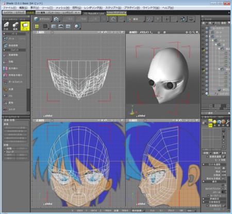Pick the スイッチ tool
The height and width of the screenshot is (214, 232).
pos(14,109)
